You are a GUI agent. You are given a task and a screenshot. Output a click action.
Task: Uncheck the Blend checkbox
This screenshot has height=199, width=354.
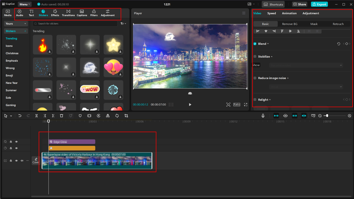coord(255,44)
